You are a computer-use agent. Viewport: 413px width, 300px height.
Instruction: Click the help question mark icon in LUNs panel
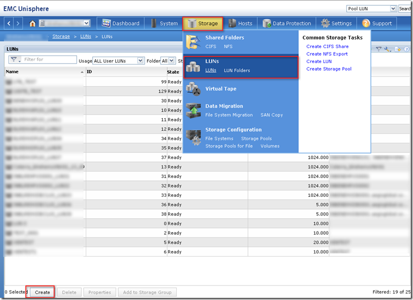406,49
